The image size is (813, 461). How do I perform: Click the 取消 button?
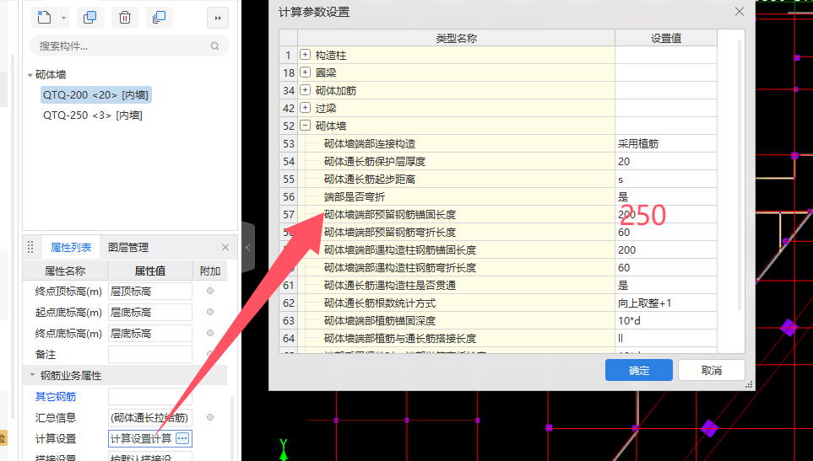pos(712,371)
